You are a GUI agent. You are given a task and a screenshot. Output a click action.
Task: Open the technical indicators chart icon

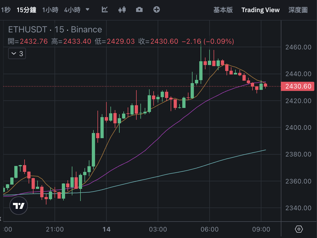105,10
